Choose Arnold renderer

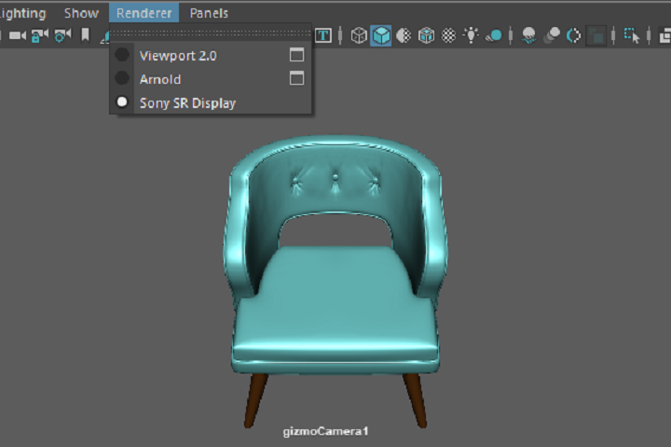pos(211,79)
